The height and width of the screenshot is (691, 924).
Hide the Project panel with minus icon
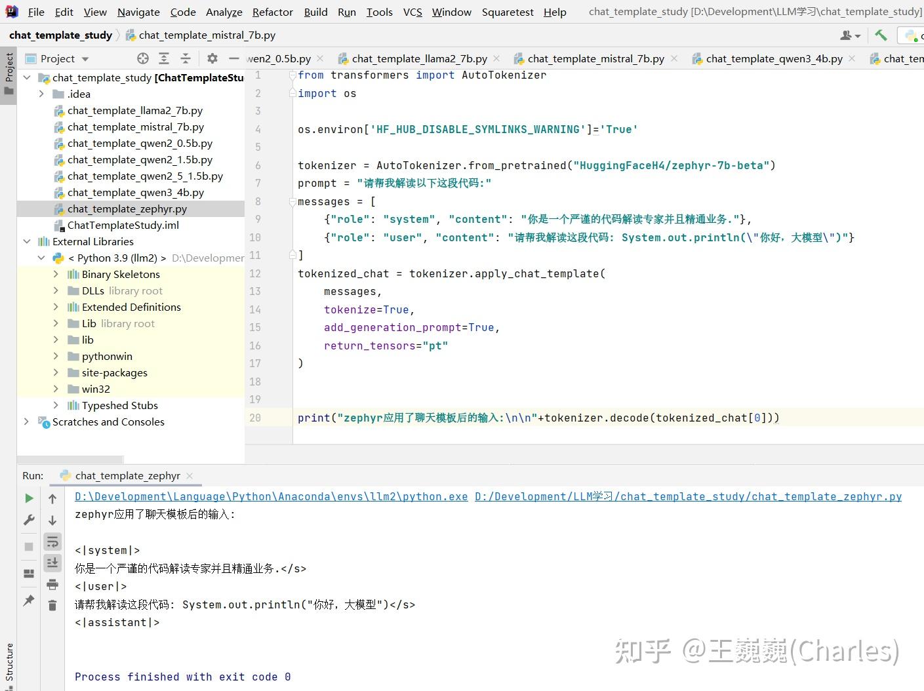233,58
